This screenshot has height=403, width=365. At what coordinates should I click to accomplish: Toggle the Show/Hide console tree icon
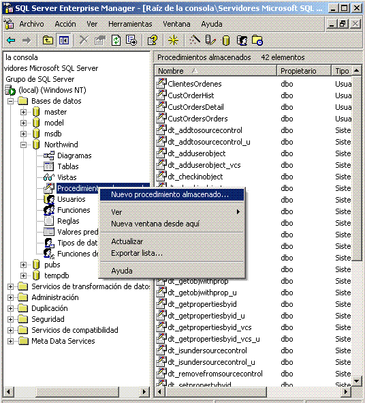click(64, 40)
